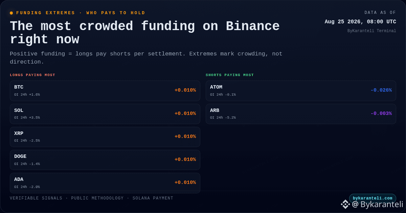Click 'OI 24h -1.4%' under DOGE
Viewport: 406px width, 213px height.
[x=27, y=164]
